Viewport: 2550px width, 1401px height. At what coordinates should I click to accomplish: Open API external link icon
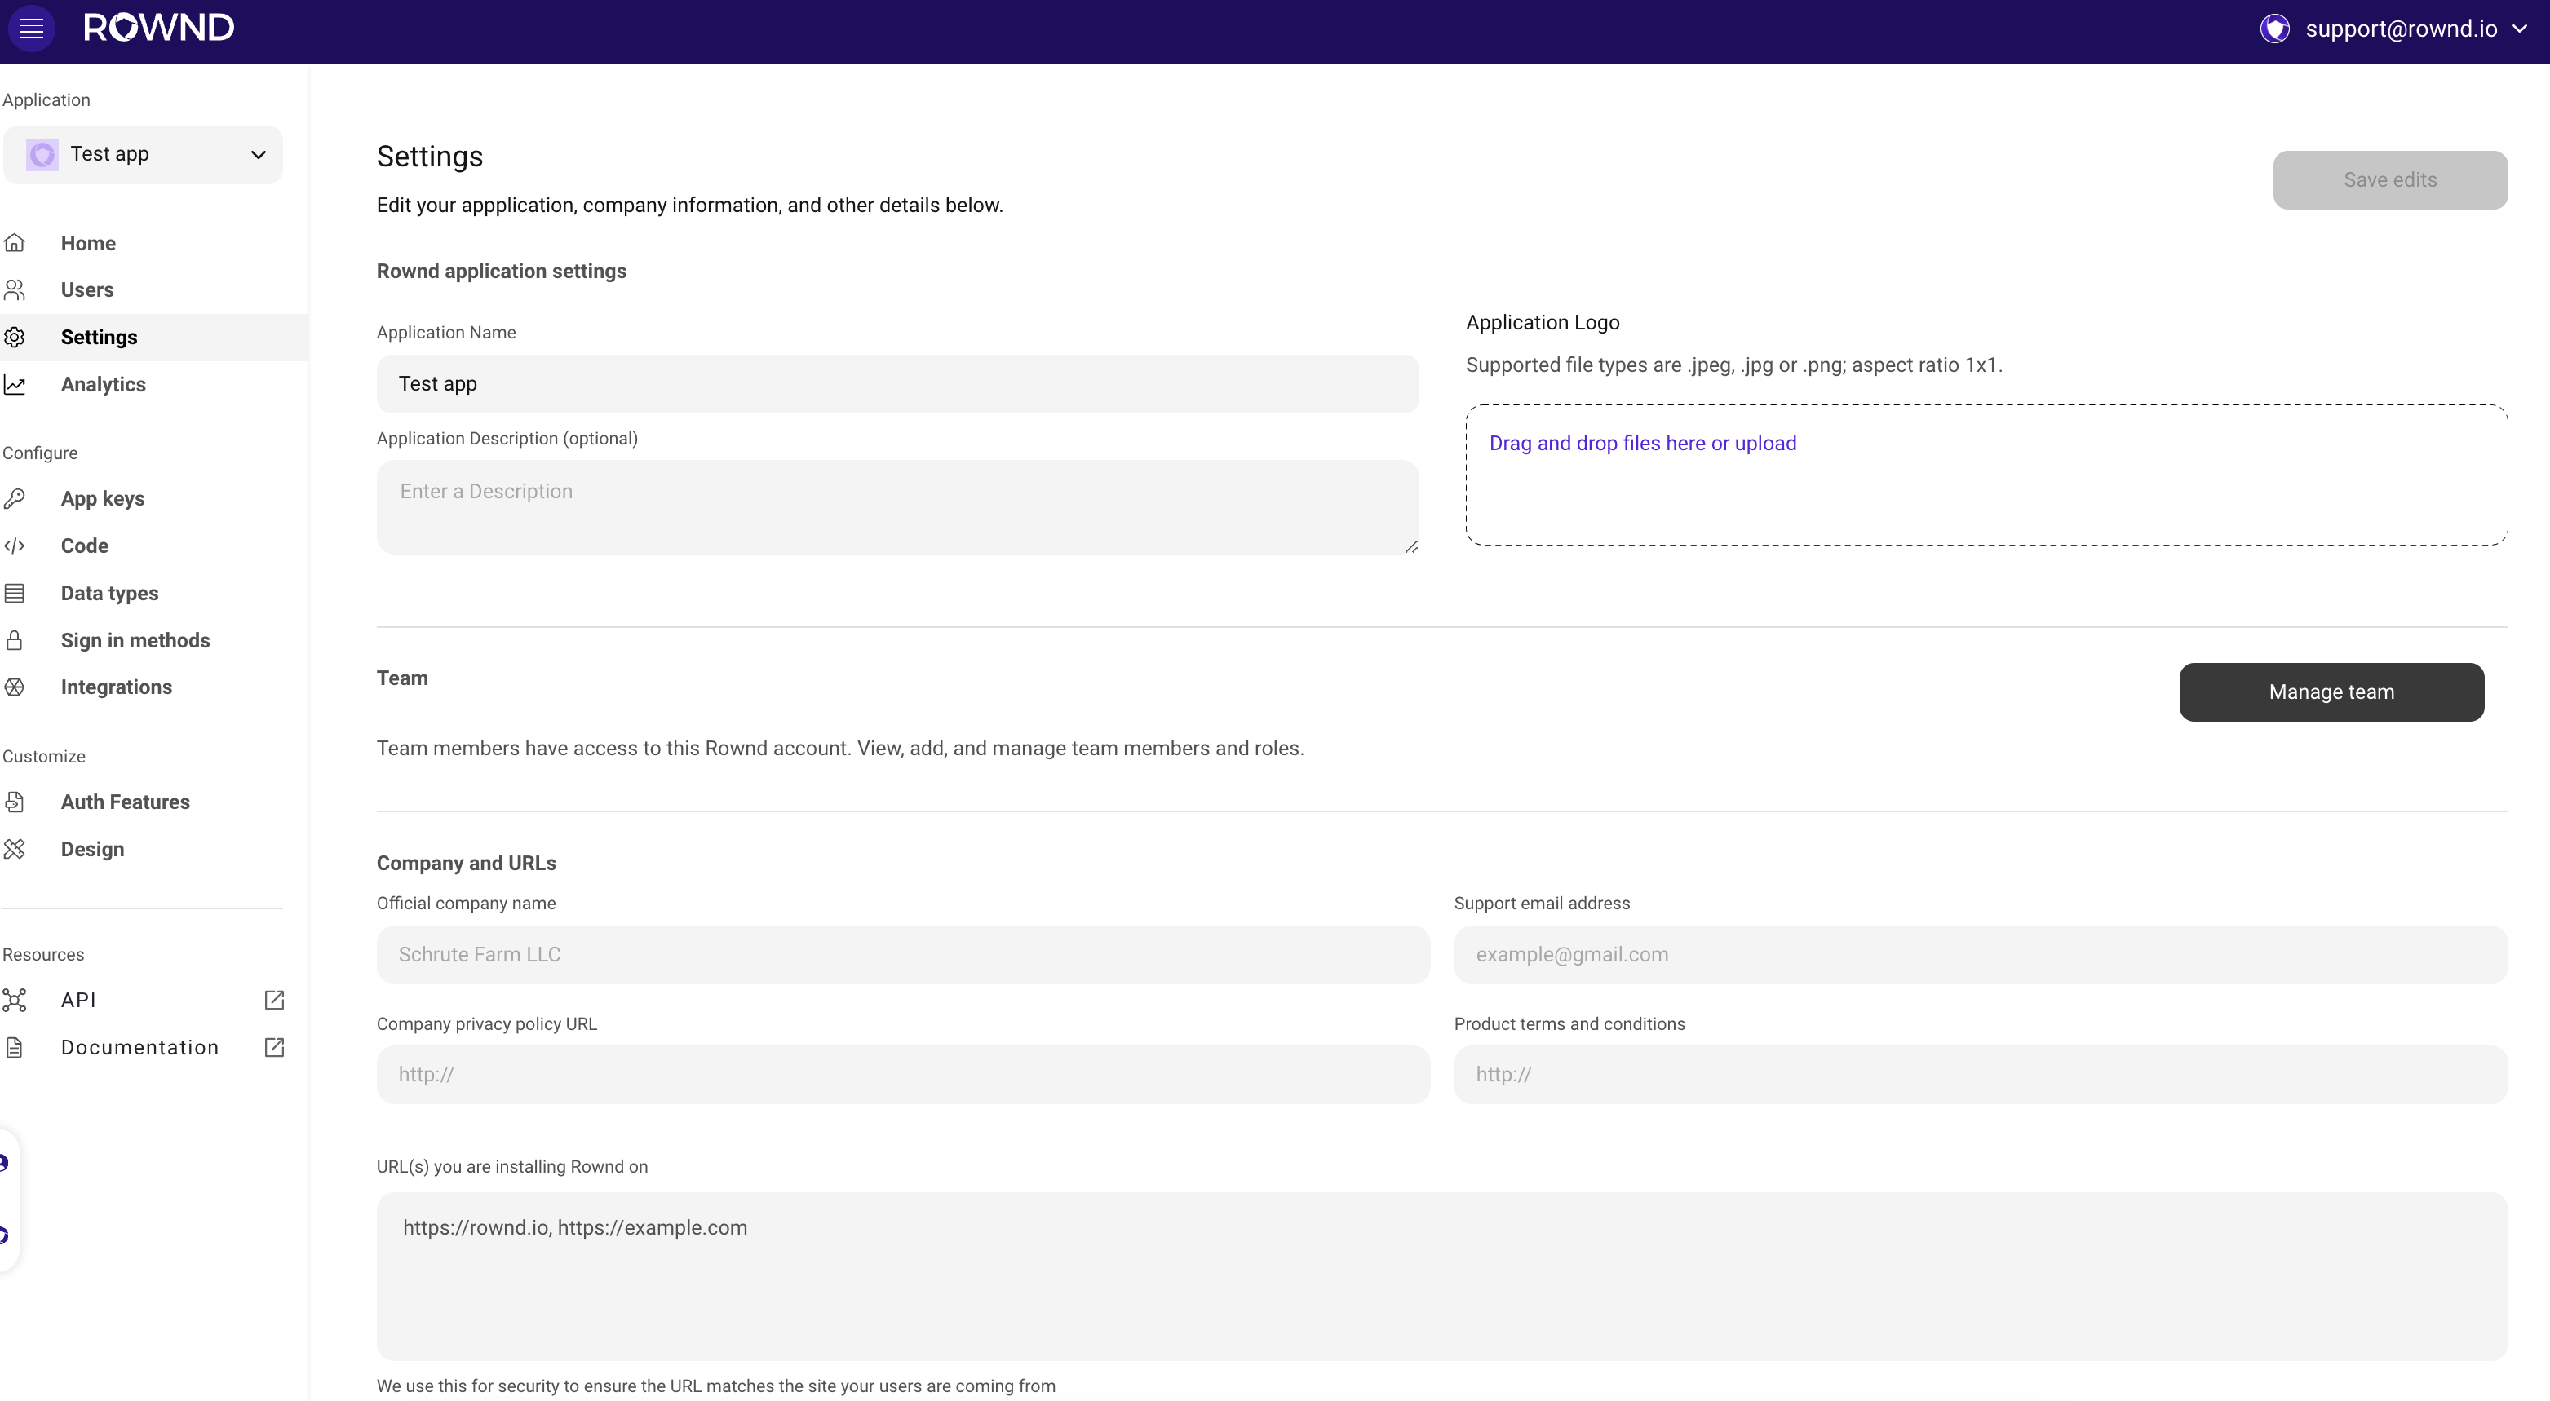[274, 1001]
